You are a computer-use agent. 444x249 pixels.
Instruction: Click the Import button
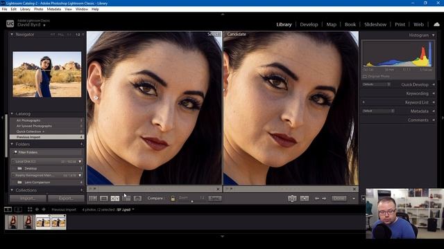28,199
